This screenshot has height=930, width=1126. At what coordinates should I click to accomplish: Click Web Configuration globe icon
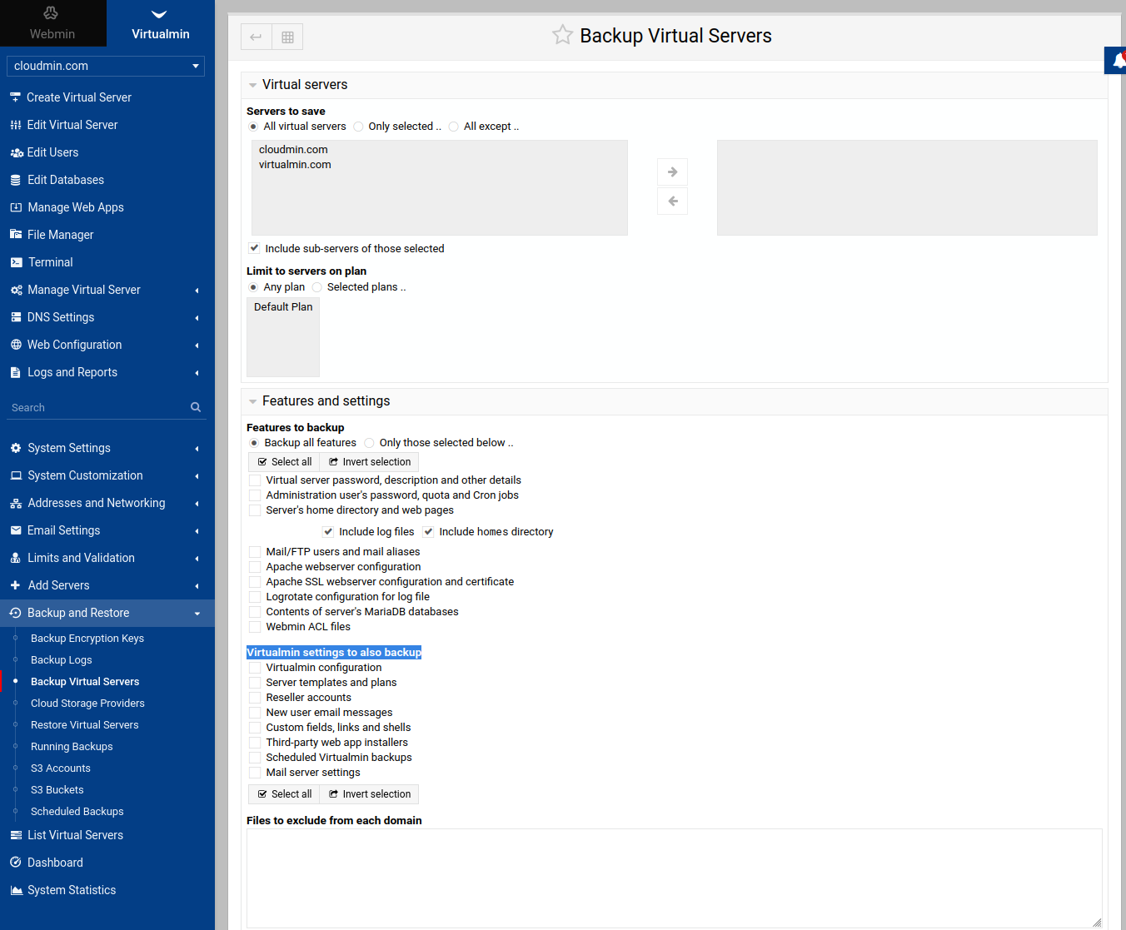[15, 345]
